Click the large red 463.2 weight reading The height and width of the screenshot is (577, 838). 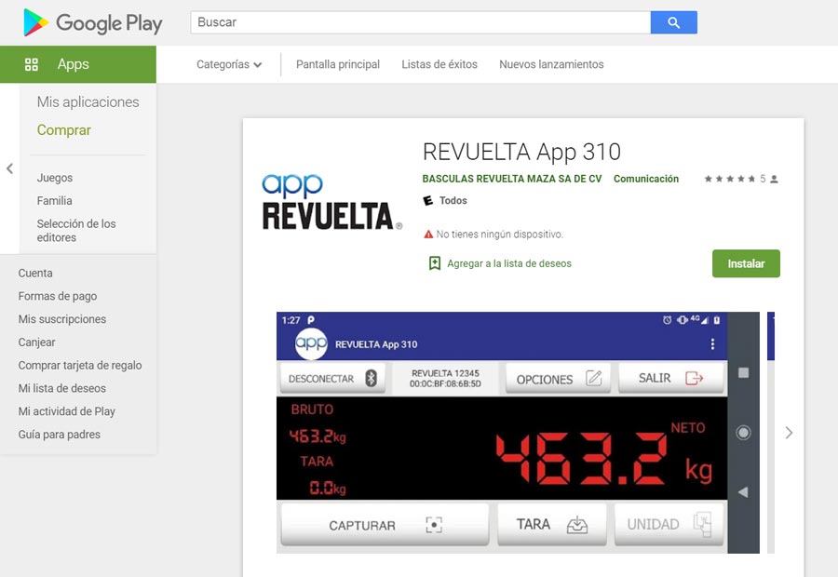pyautogui.click(x=581, y=459)
